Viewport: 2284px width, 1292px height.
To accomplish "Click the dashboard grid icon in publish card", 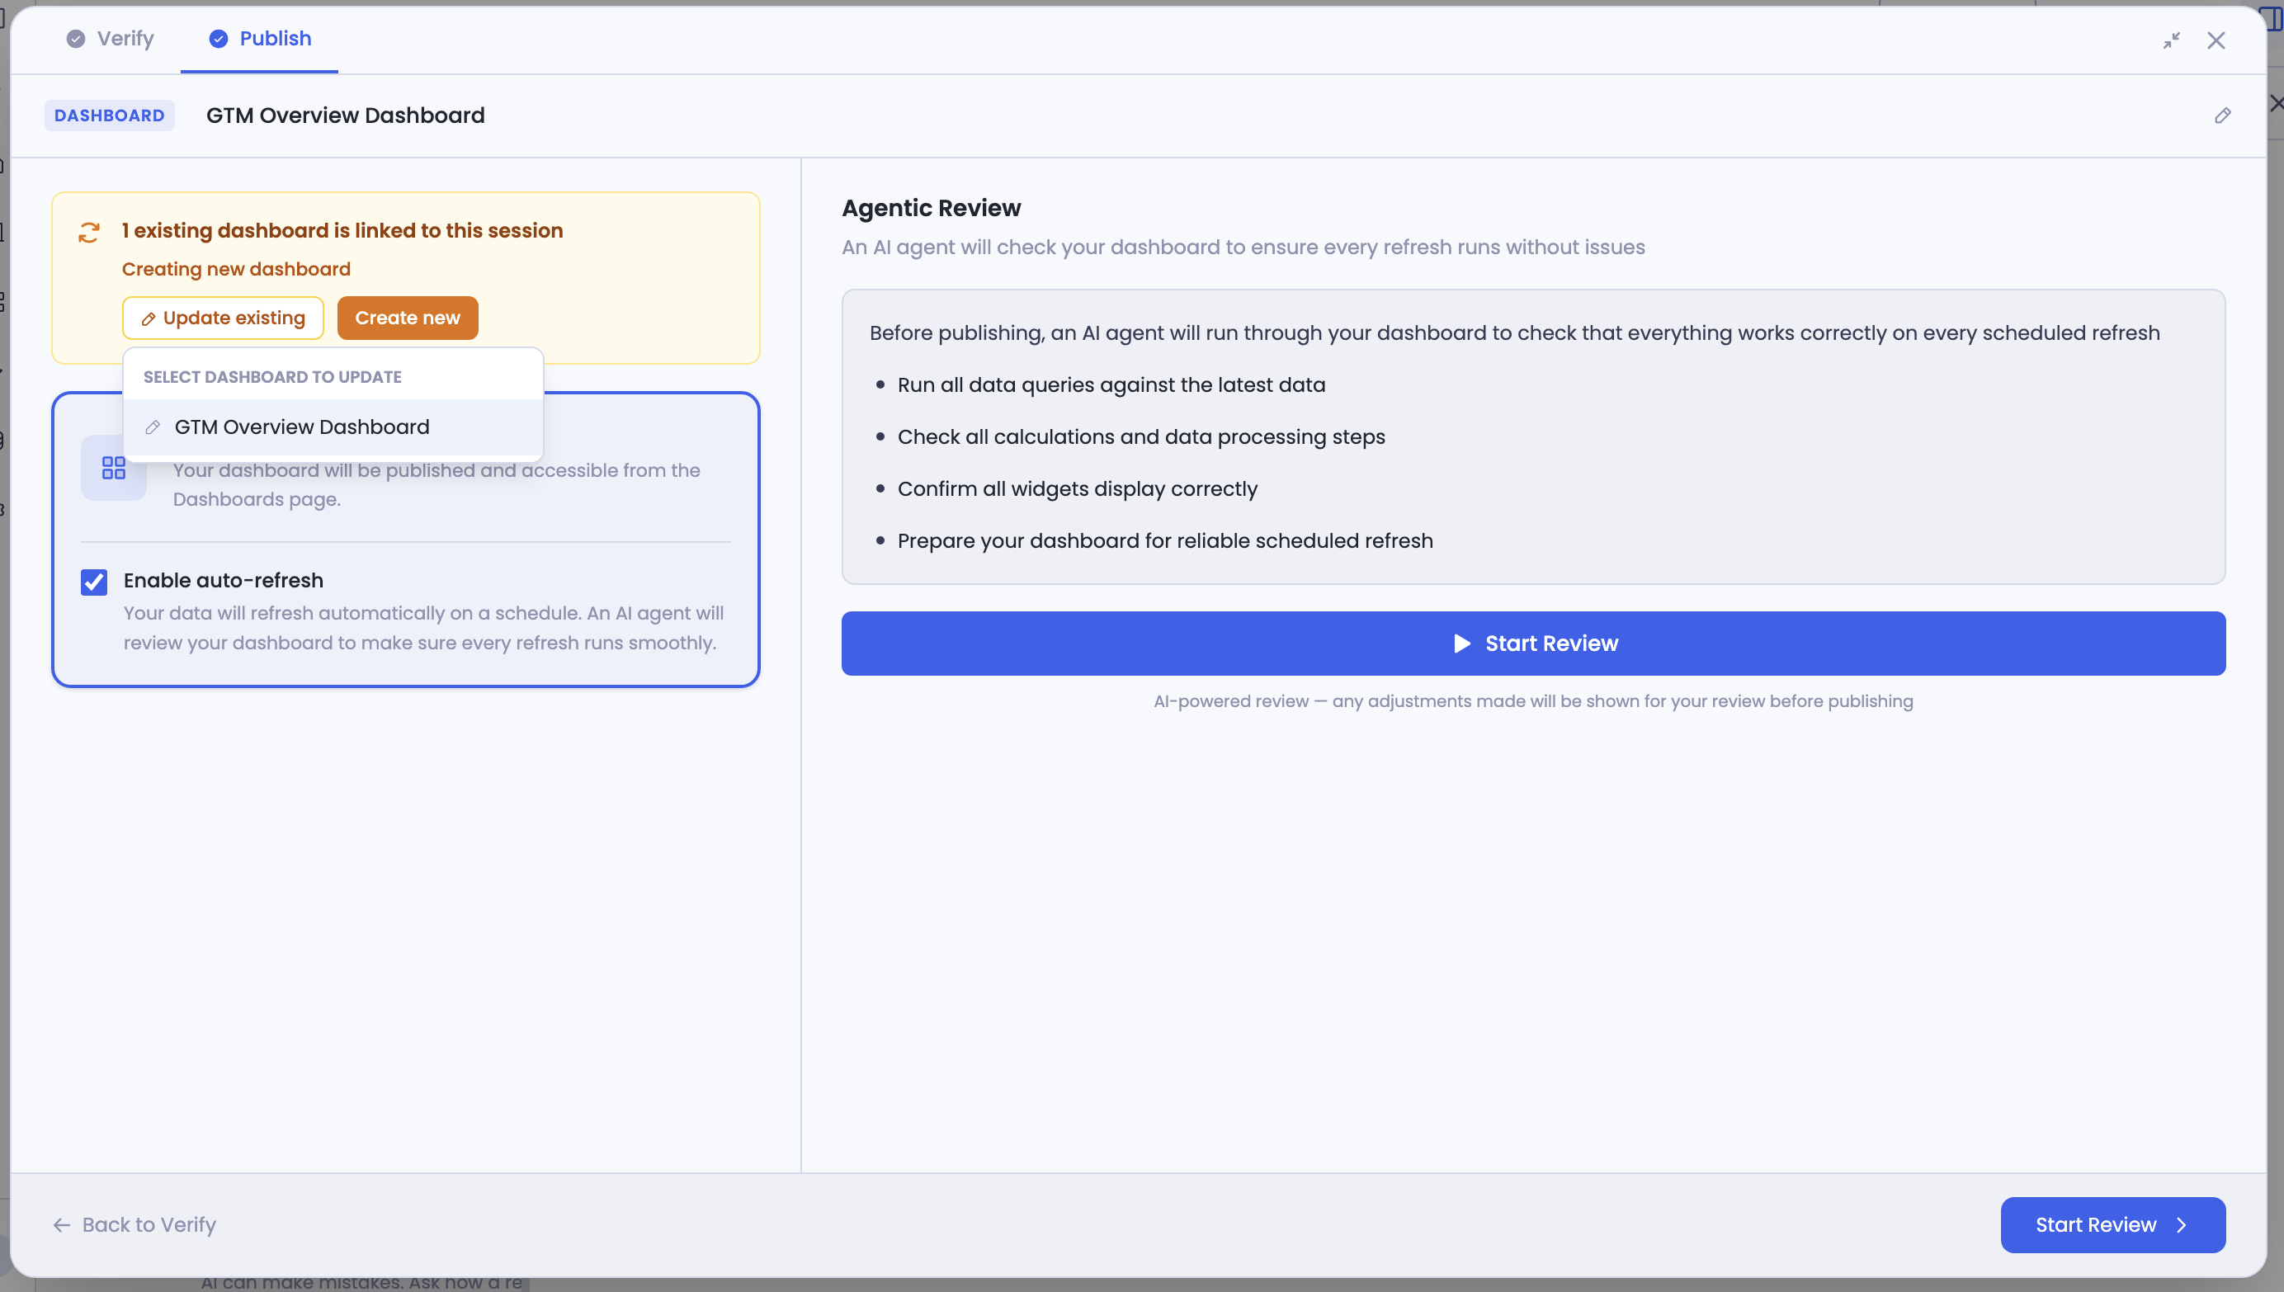I will [114, 468].
